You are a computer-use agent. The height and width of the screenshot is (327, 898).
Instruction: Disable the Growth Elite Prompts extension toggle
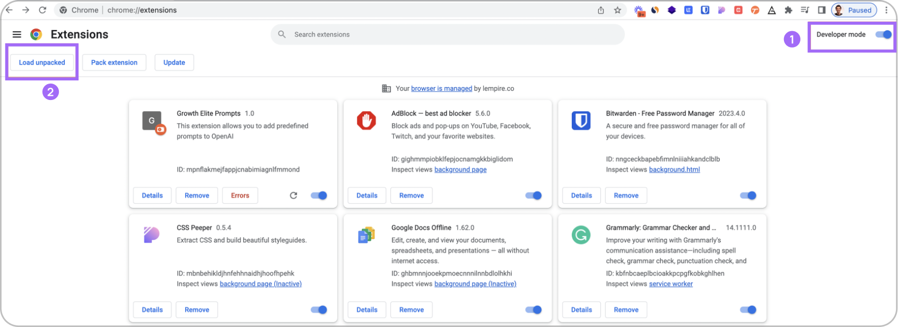coord(319,195)
